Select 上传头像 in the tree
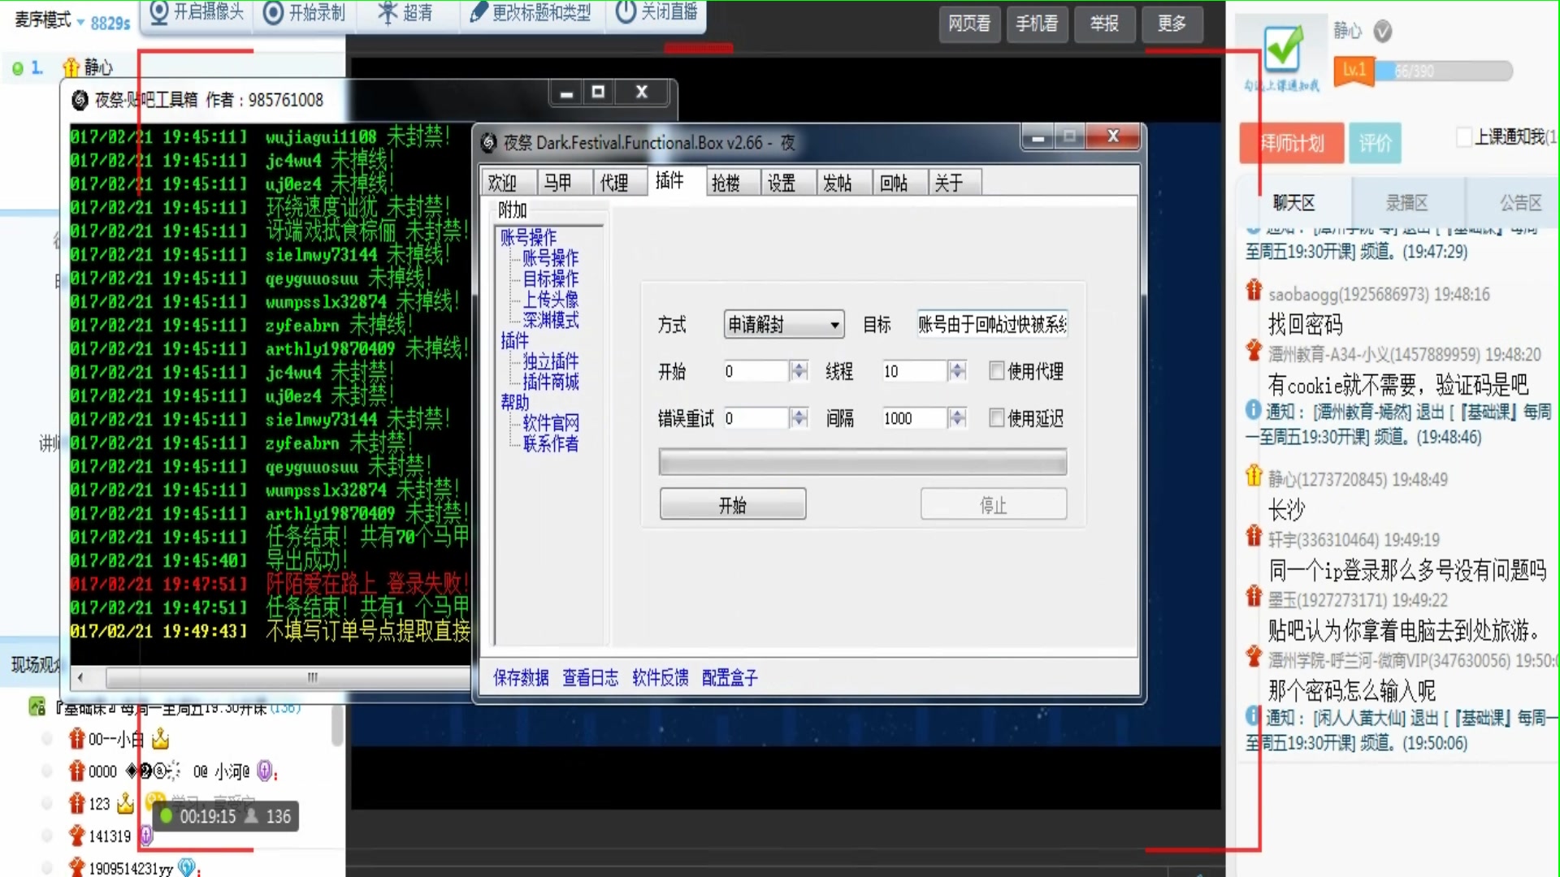The image size is (1560, 877). point(550,300)
